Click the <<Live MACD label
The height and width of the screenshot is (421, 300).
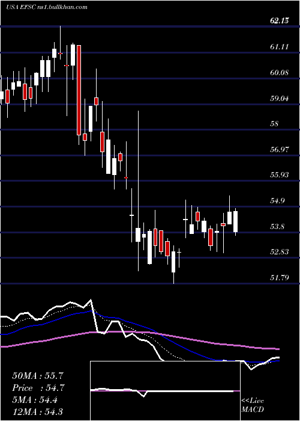pos(253,405)
